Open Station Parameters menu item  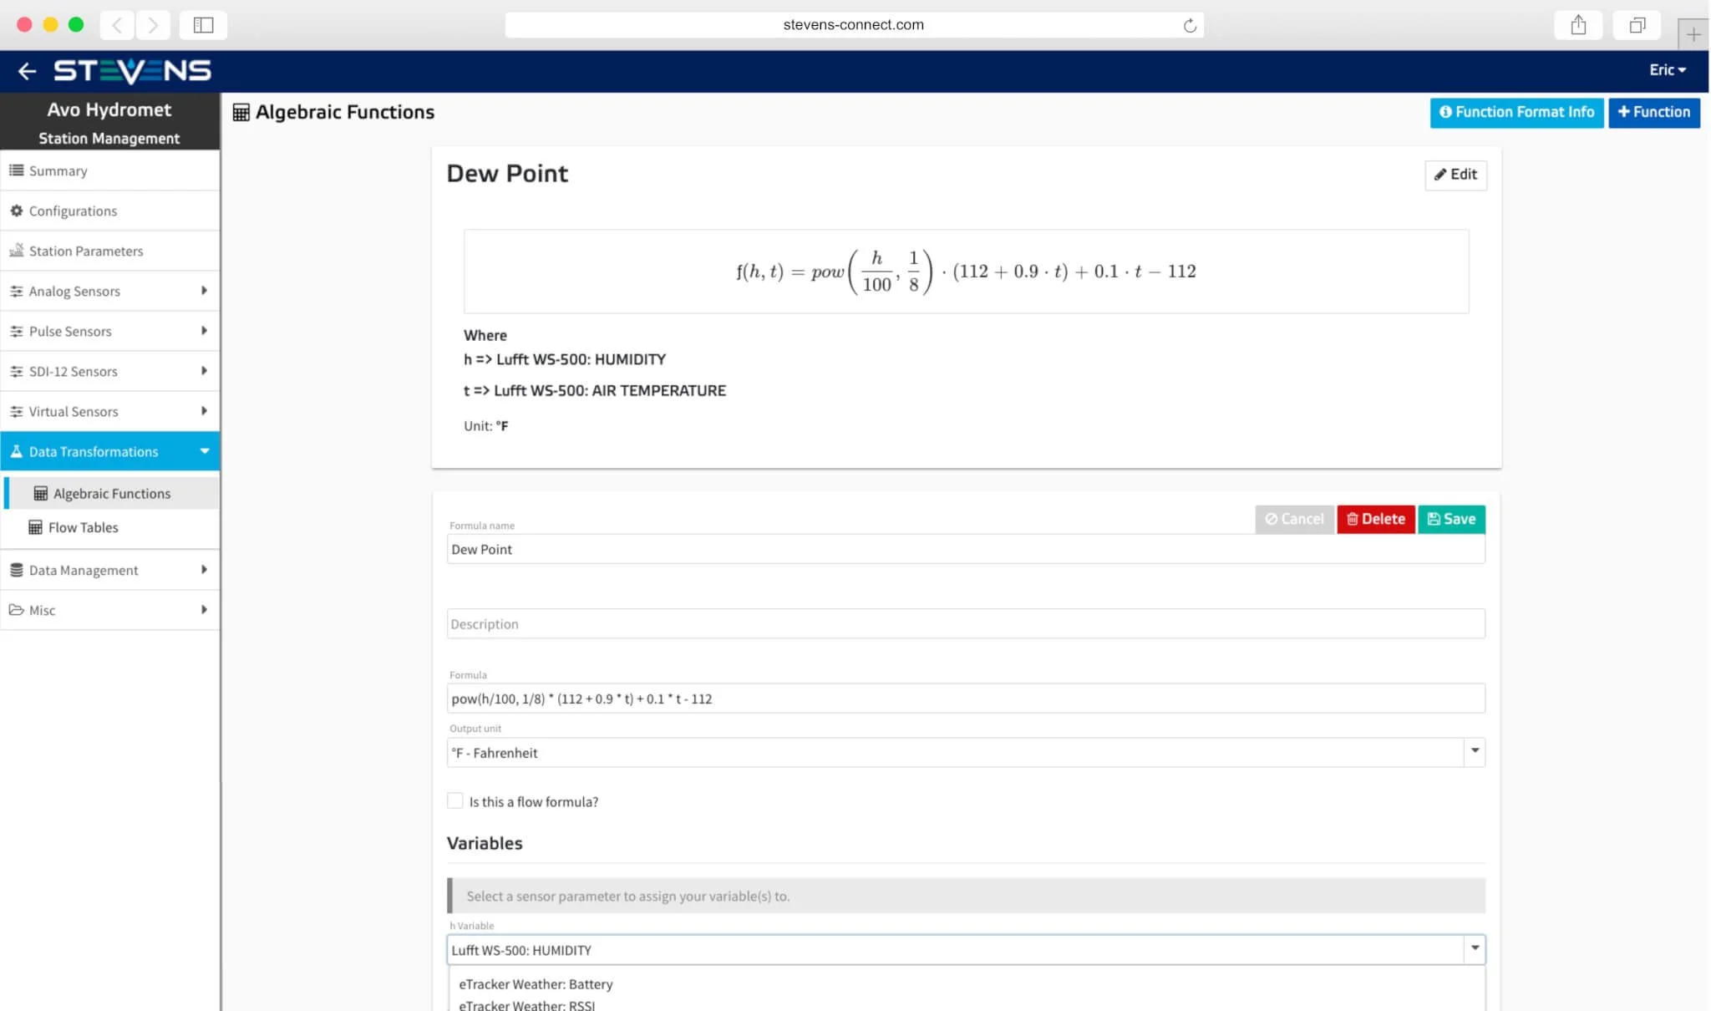click(86, 251)
